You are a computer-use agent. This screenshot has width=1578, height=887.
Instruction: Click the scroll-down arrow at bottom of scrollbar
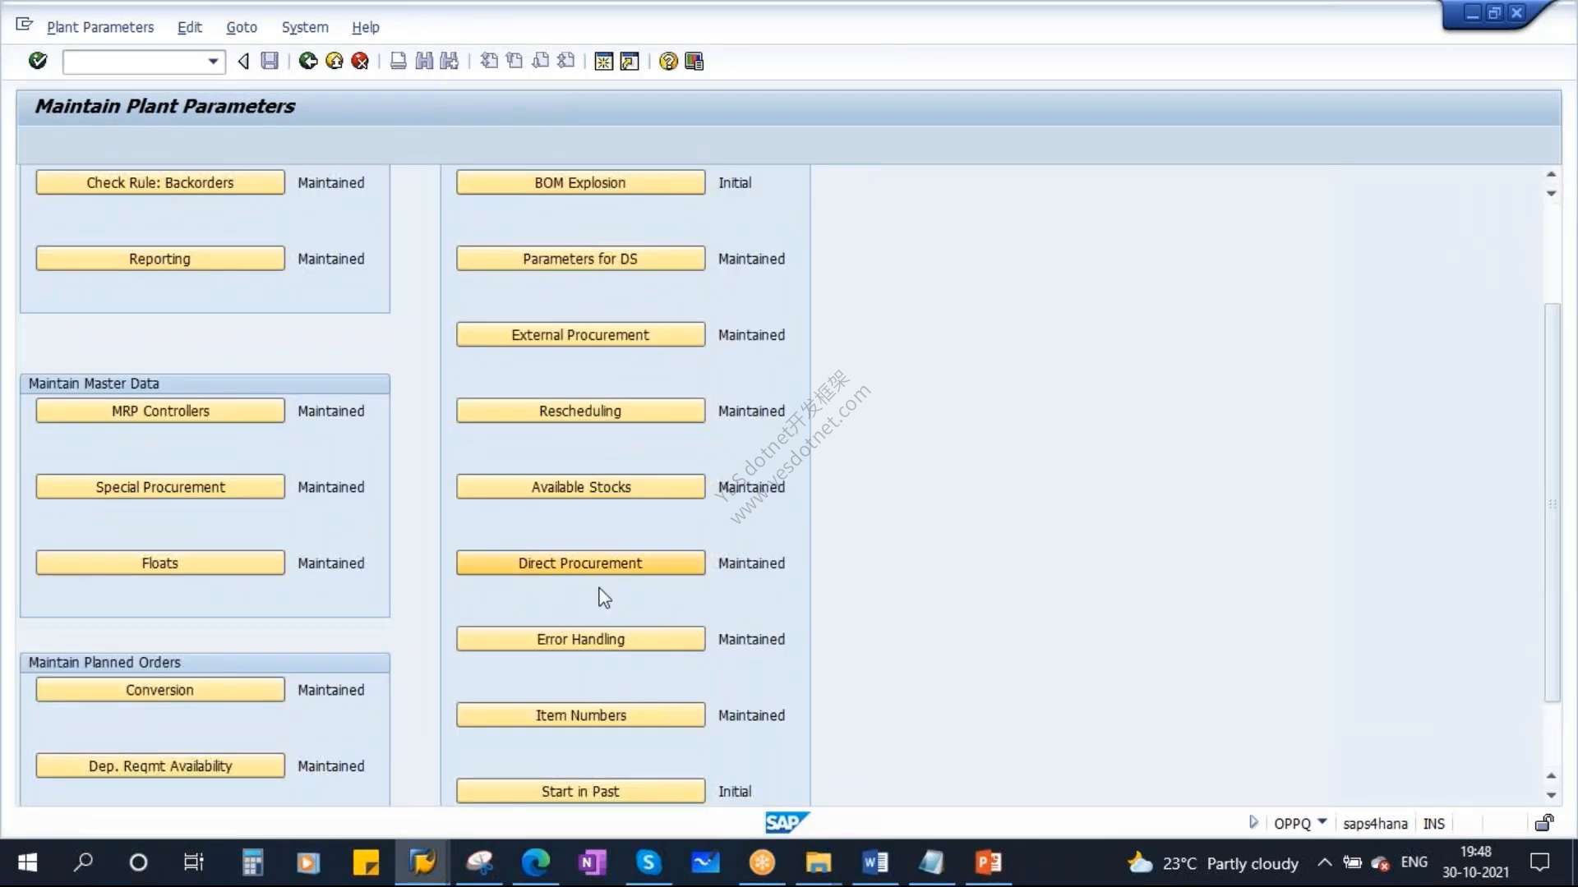click(x=1551, y=795)
